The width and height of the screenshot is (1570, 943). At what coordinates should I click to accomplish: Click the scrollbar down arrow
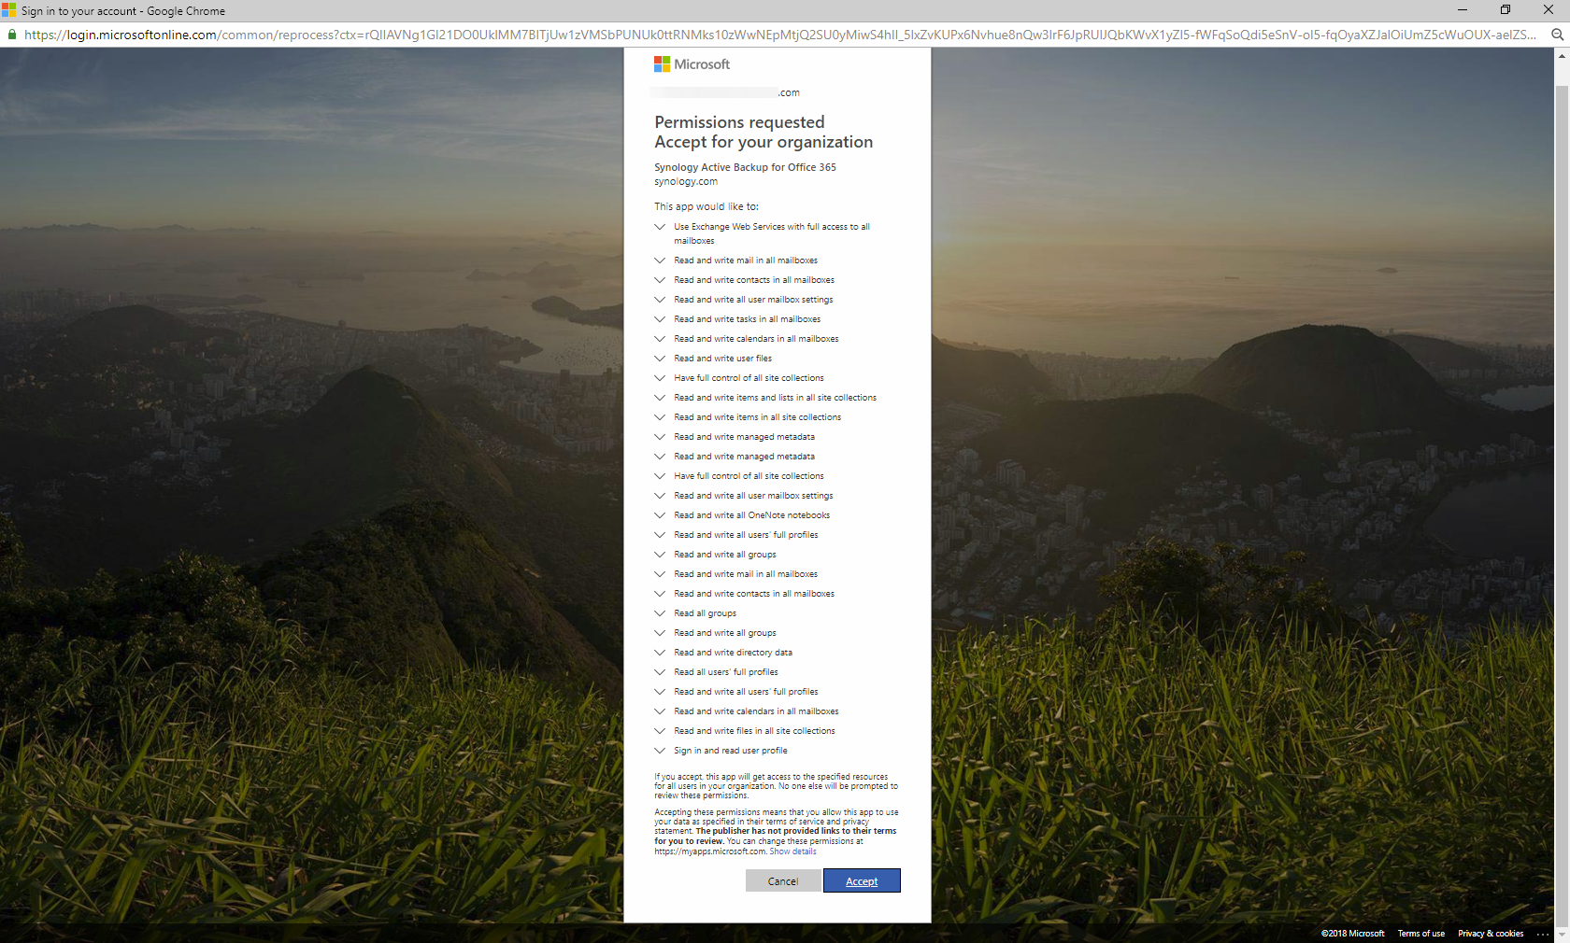pos(1562,935)
